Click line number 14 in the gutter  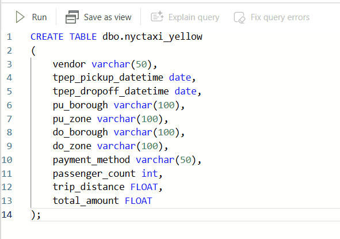(7, 215)
